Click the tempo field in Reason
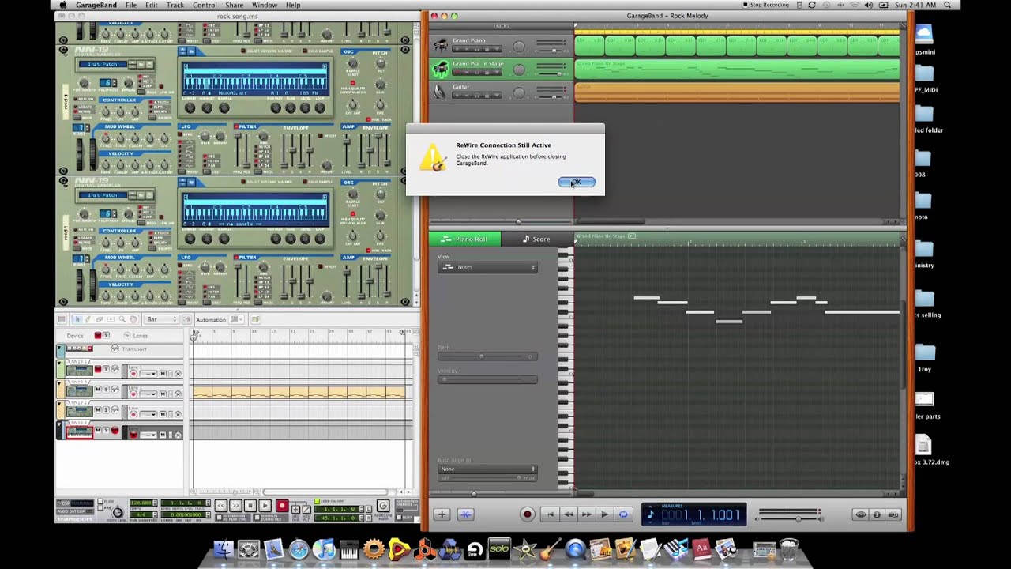Image resolution: width=1011 pixels, height=569 pixels. click(141, 503)
